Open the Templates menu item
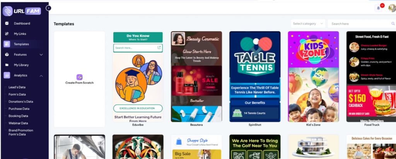The image size is (396, 159). 22,44
